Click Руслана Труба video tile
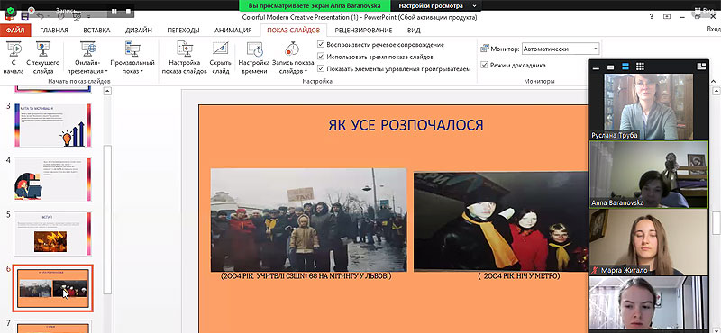 pyautogui.click(x=648, y=106)
